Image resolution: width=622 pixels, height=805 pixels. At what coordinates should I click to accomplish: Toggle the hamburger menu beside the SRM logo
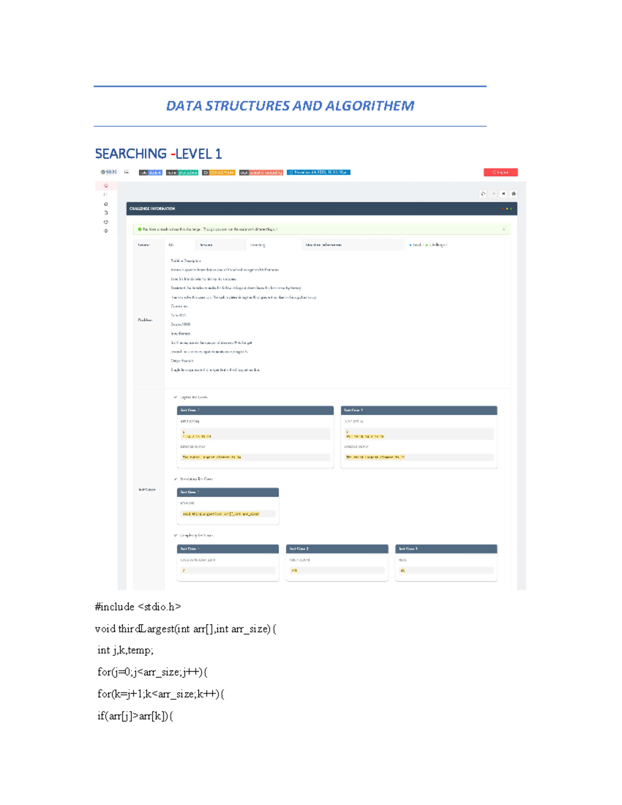pyautogui.click(x=126, y=172)
